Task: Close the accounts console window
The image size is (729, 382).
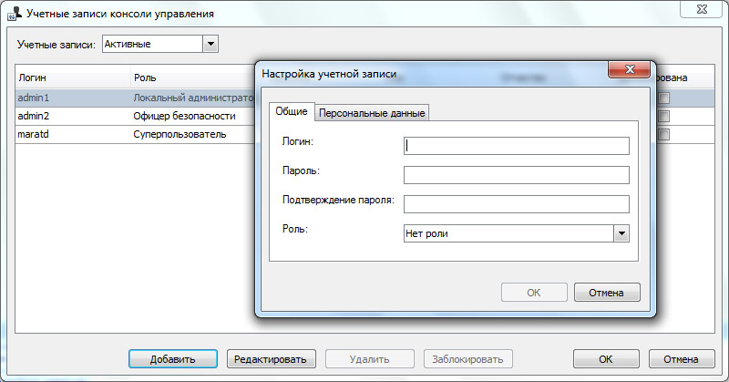Action: [702, 9]
